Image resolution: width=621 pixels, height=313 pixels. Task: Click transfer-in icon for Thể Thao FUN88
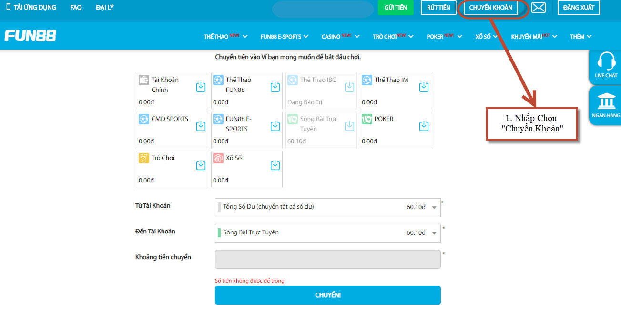tap(275, 87)
